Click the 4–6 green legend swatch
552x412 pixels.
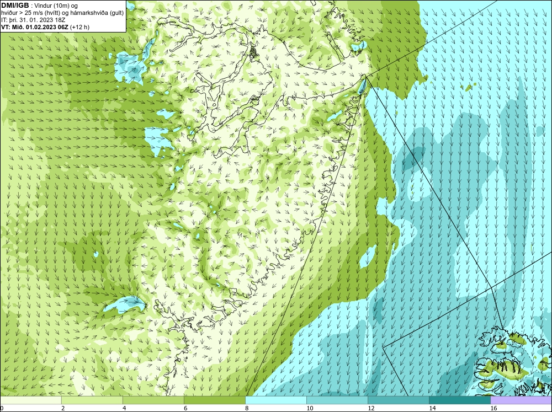[x=153, y=400]
